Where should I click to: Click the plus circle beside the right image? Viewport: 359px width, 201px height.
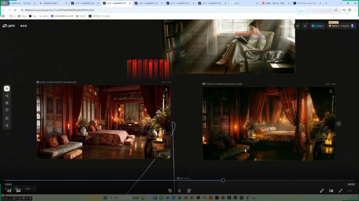click(x=339, y=124)
